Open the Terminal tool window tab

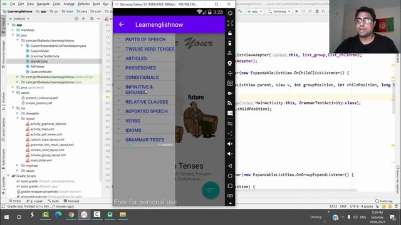coord(71,201)
